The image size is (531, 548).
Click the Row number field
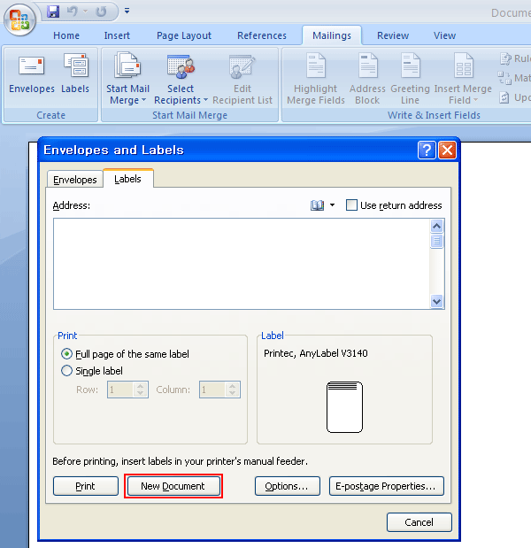pyautogui.click(x=119, y=390)
